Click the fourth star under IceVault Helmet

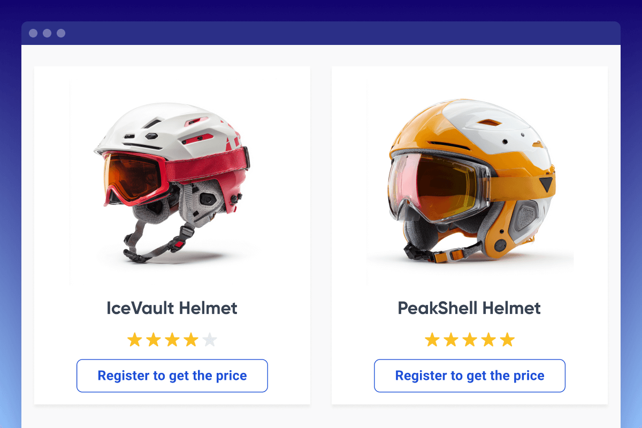point(191,340)
